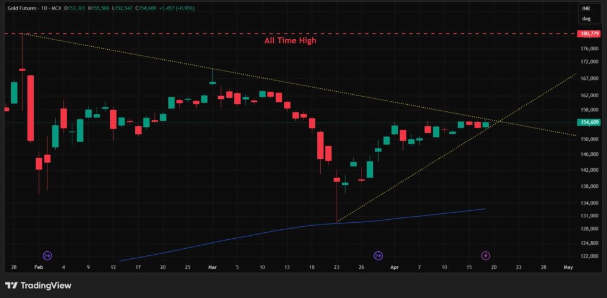Open the purple lightning event icon

(x=485, y=255)
